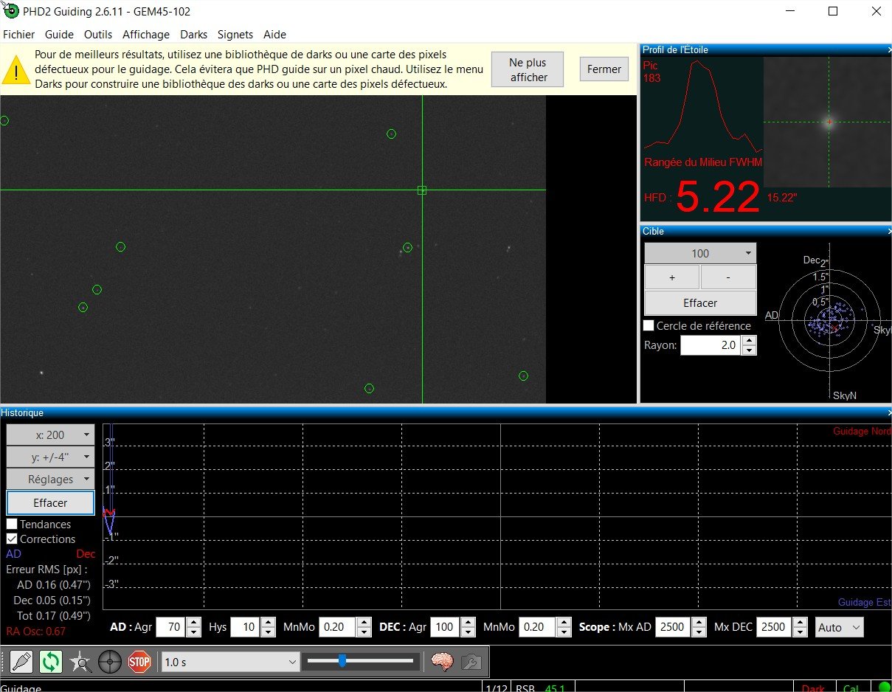Screen dimensions: 892x692
Task: Open the Auto declination mode dropdown
Action: (x=839, y=627)
